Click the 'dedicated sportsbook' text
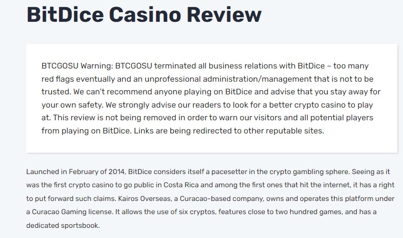403x238 pixels. pyautogui.click(x=63, y=226)
